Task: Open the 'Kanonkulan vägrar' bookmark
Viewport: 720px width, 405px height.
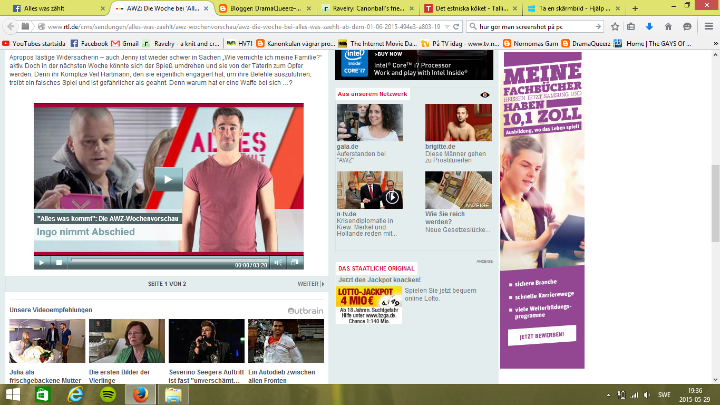Action: point(296,44)
